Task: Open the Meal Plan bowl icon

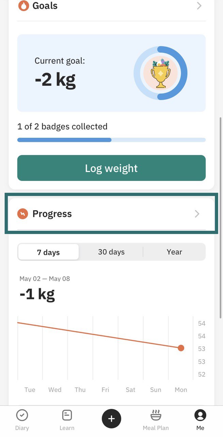Action: coord(156,415)
